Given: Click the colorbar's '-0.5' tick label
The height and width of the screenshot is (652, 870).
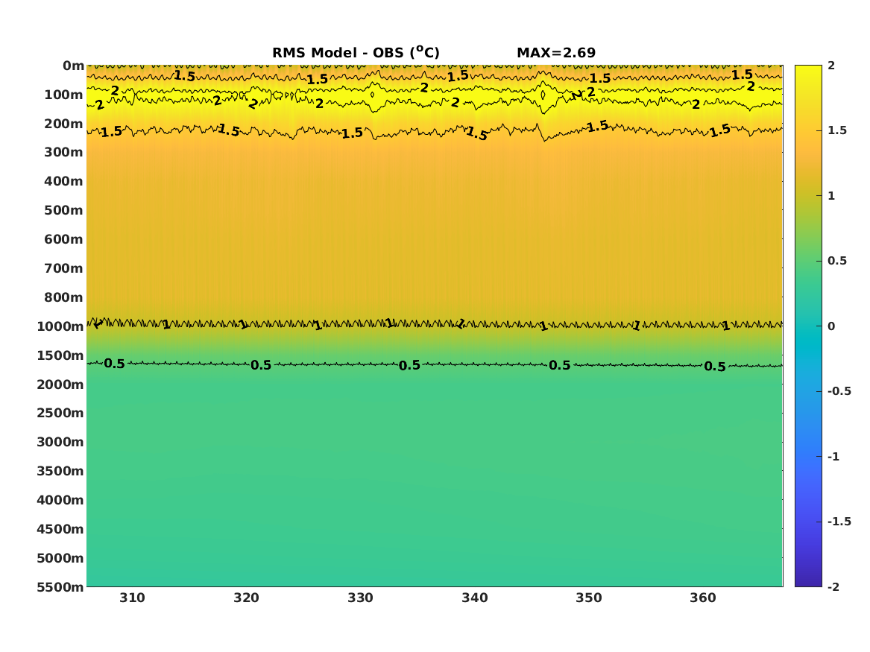Looking at the screenshot, I should click(x=839, y=391).
